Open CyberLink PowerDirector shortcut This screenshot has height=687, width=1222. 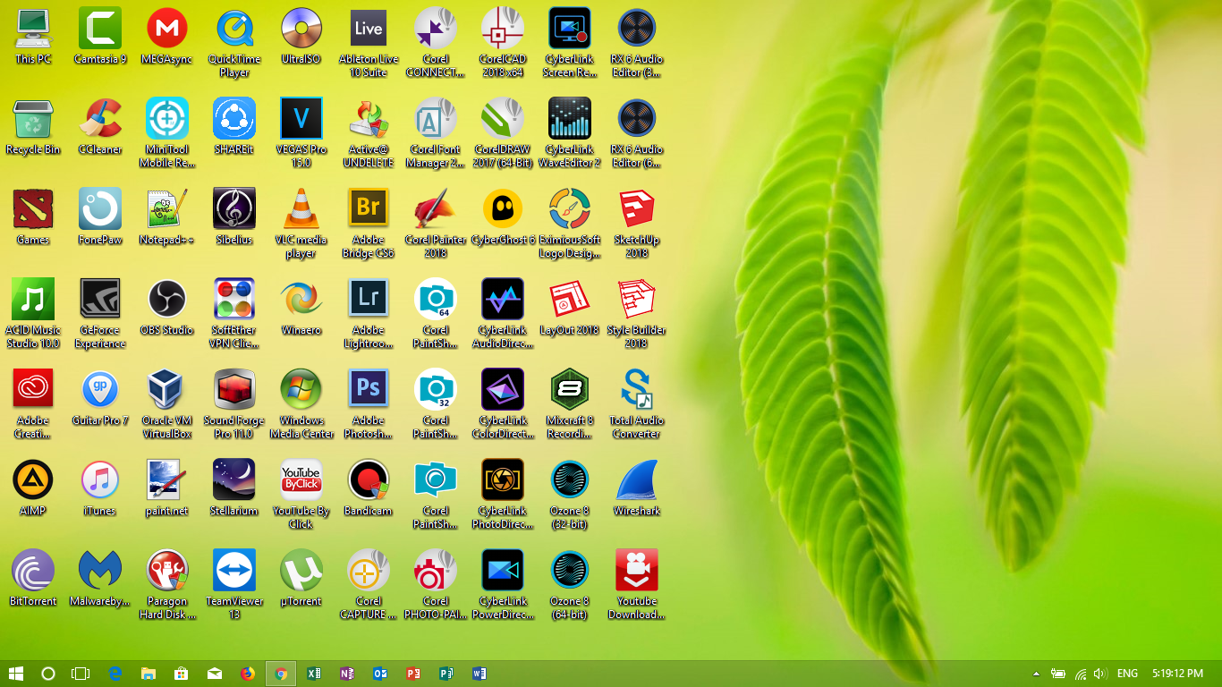[x=503, y=570]
